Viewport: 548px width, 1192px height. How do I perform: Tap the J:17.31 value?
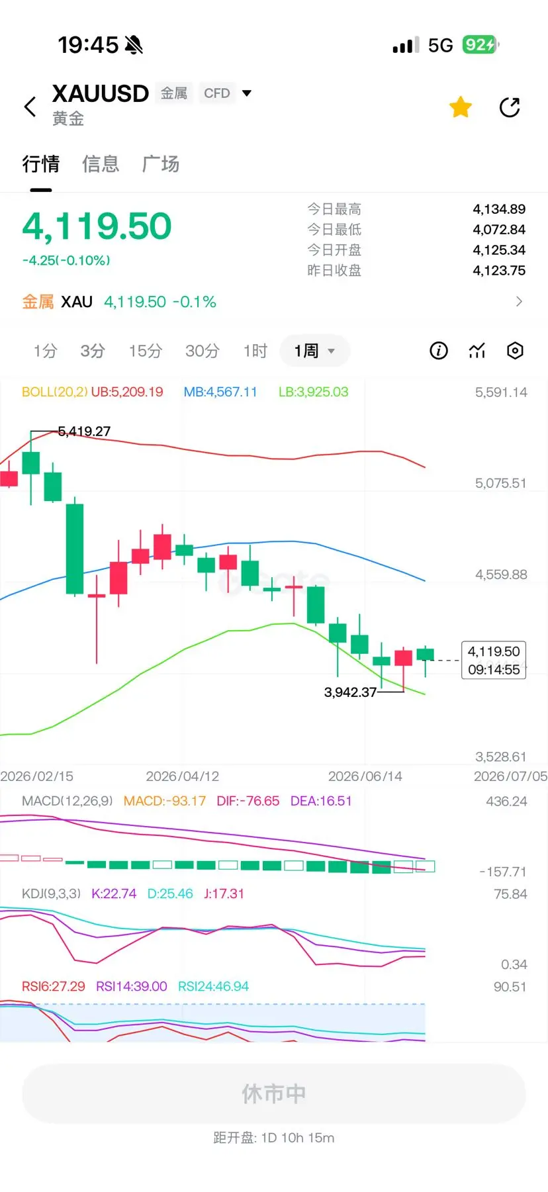click(x=224, y=894)
